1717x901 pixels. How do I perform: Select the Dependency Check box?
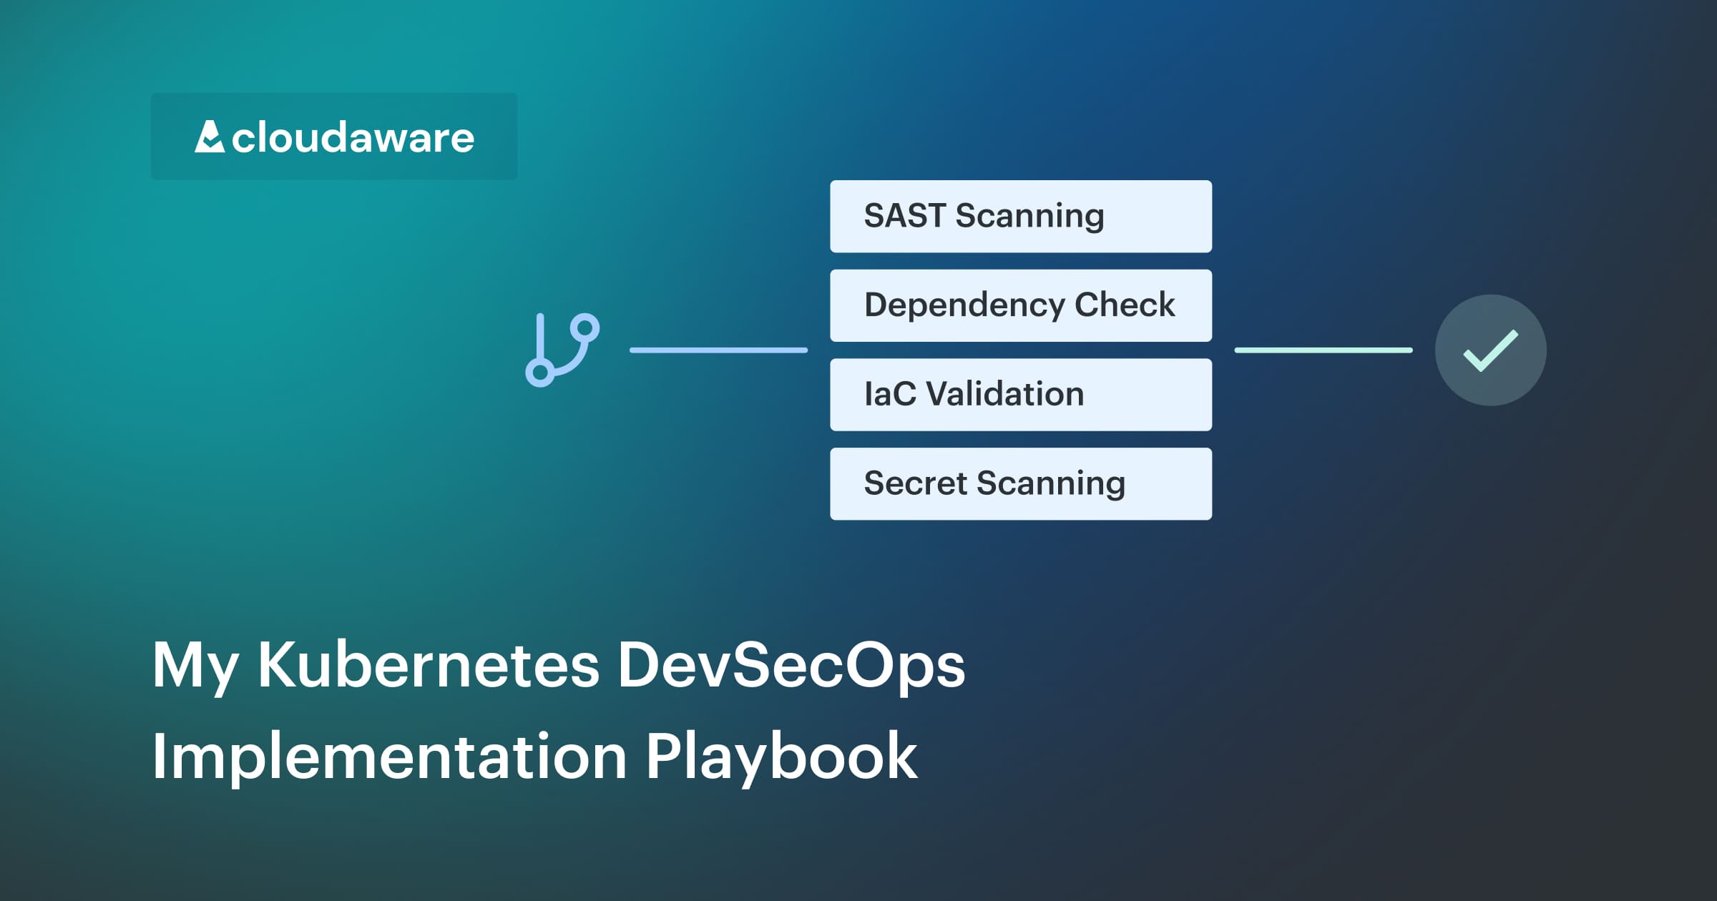[1021, 305]
